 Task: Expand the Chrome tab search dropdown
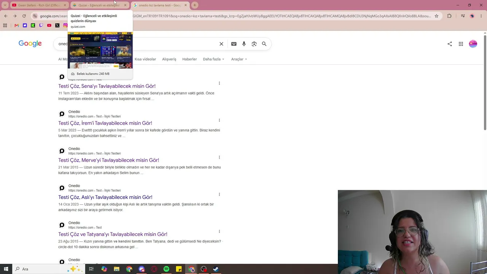pos(5,5)
